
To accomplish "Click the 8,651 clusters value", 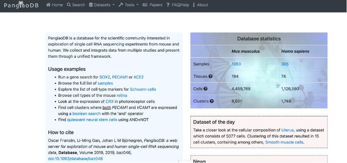I will point(236,101).
